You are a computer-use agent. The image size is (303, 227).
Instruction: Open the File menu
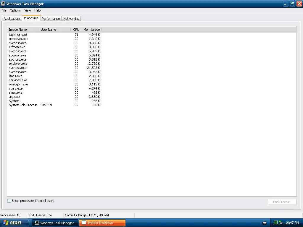pos(4,10)
